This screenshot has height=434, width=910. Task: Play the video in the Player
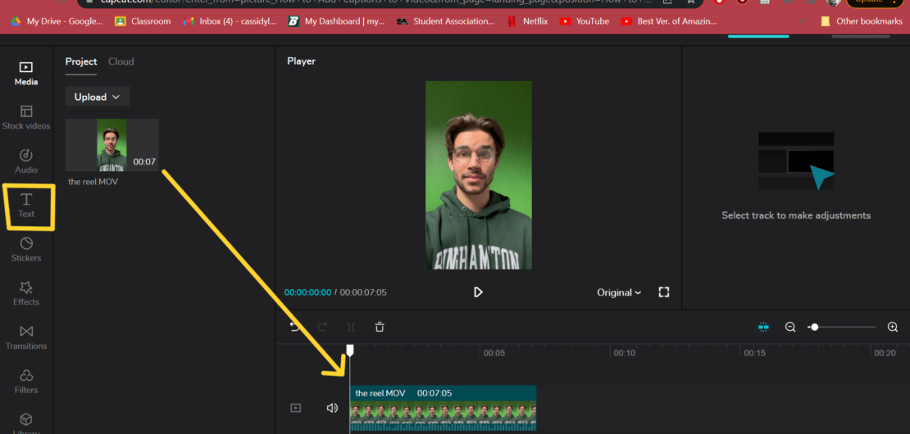tap(478, 292)
